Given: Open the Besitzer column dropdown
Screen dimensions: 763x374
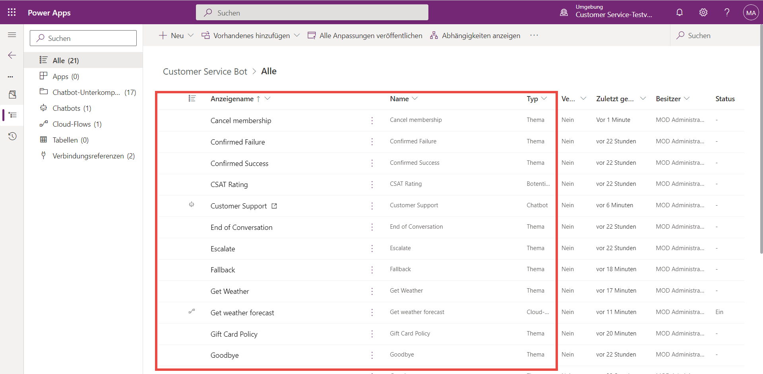Looking at the screenshot, I should click(687, 98).
